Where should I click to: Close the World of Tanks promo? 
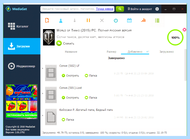click(184, 30)
